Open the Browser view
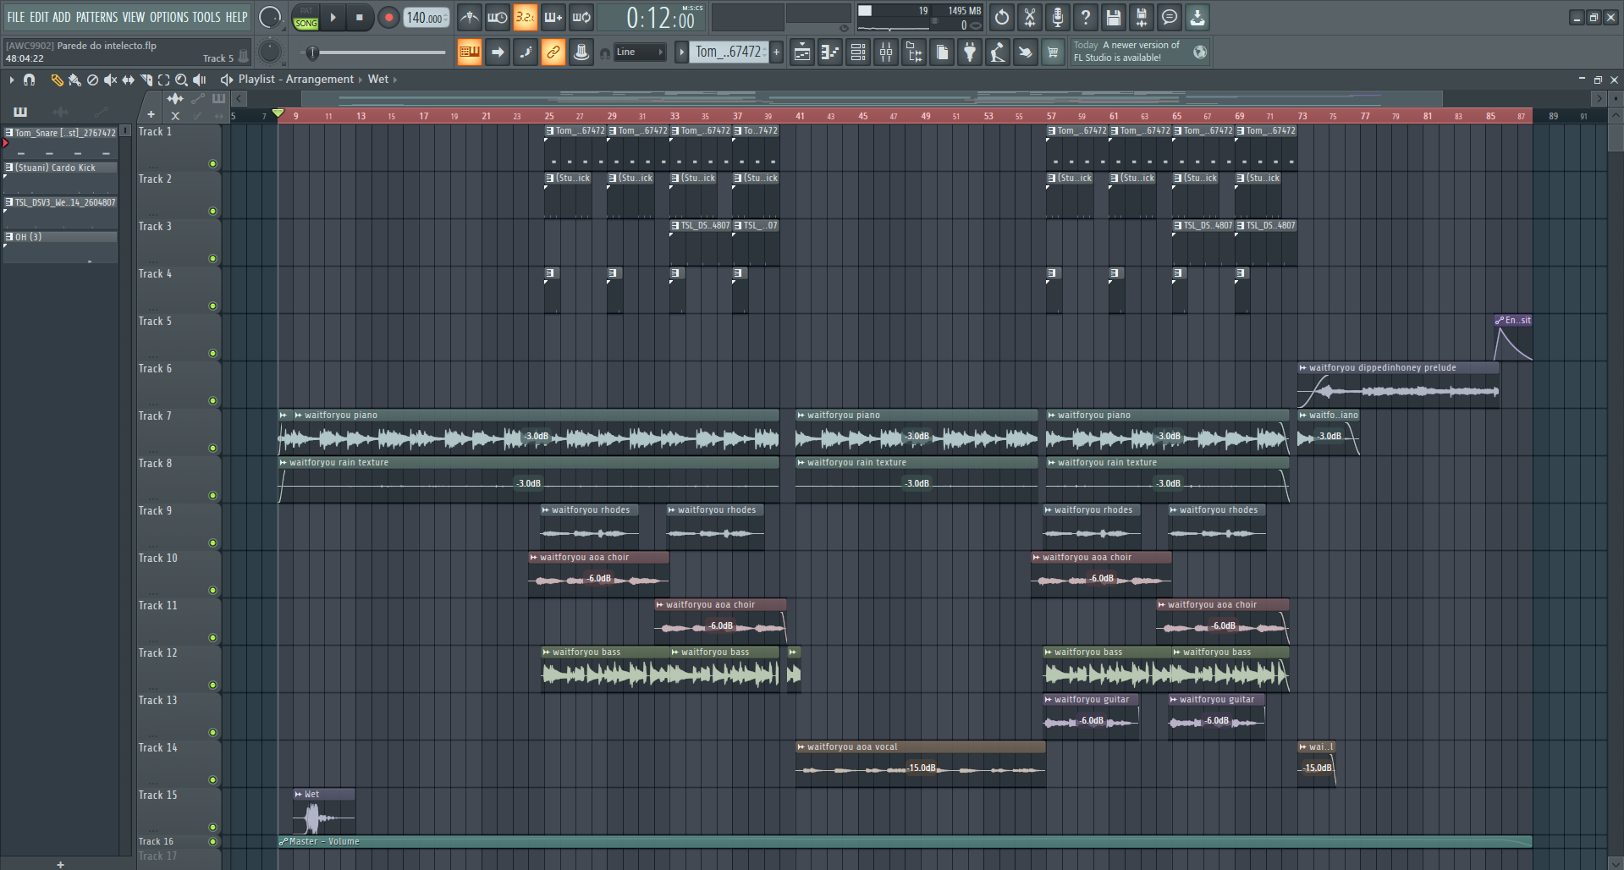This screenshot has height=870, width=1624. pyautogui.click(x=914, y=52)
